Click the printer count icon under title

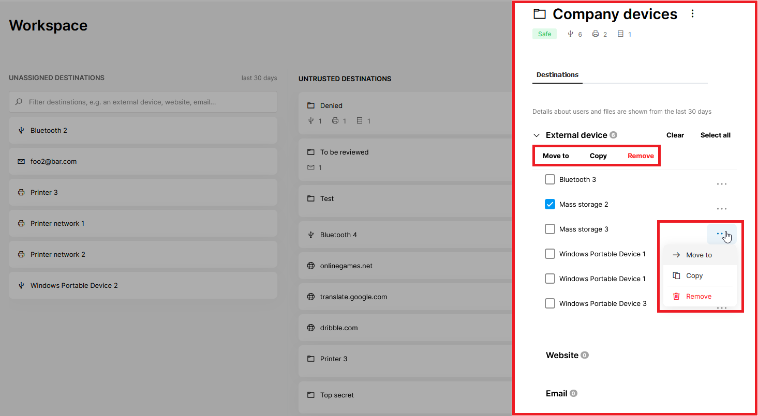pos(596,34)
